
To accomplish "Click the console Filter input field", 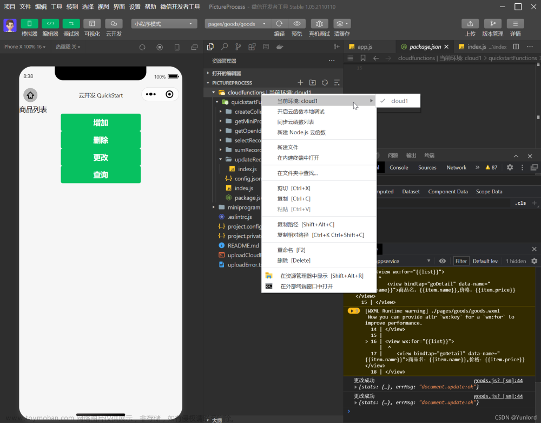I will (461, 261).
